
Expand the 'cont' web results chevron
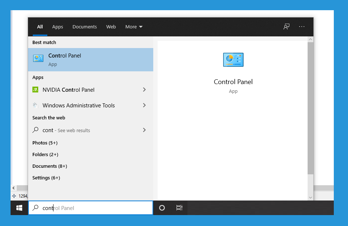[144, 130]
